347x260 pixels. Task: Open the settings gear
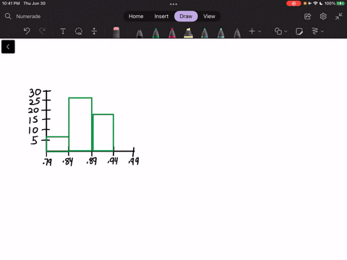[323, 17]
